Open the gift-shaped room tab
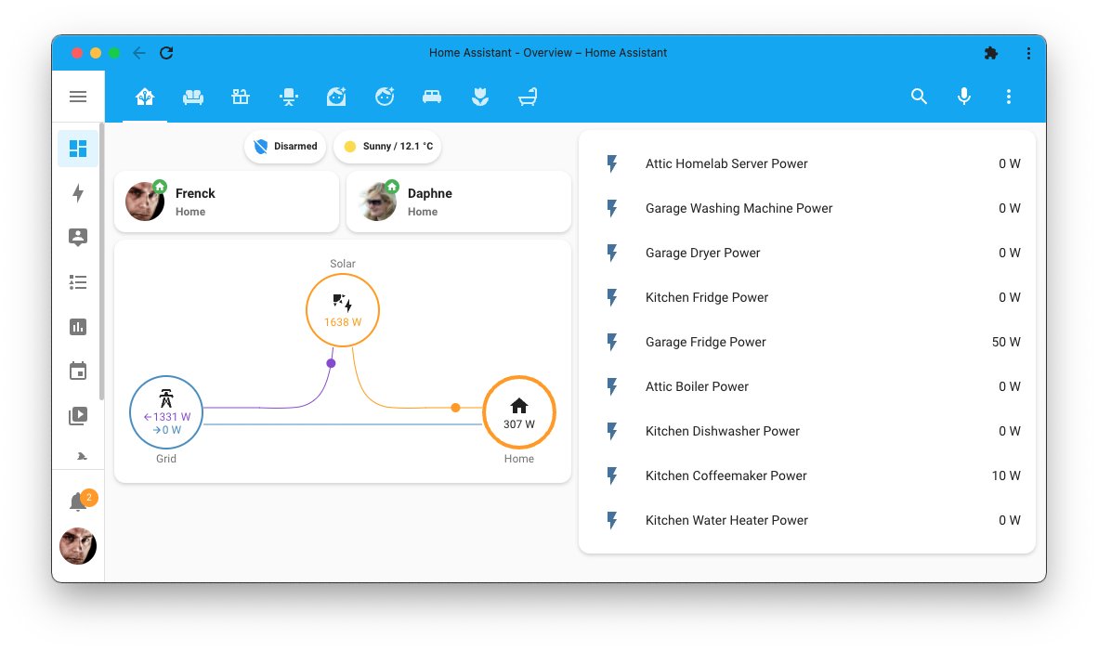Image resolution: width=1098 pixels, height=651 pixels. 241,97
